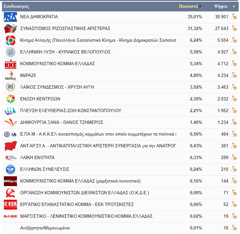Click candidates icon for ΧΡΥΣΗ ΑΥΓΗ row
The image size is (240, 234).
(x=234, y=87)
